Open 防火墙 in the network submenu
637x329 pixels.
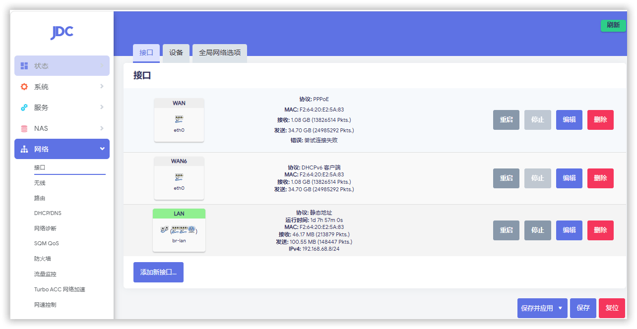point(43,259)
